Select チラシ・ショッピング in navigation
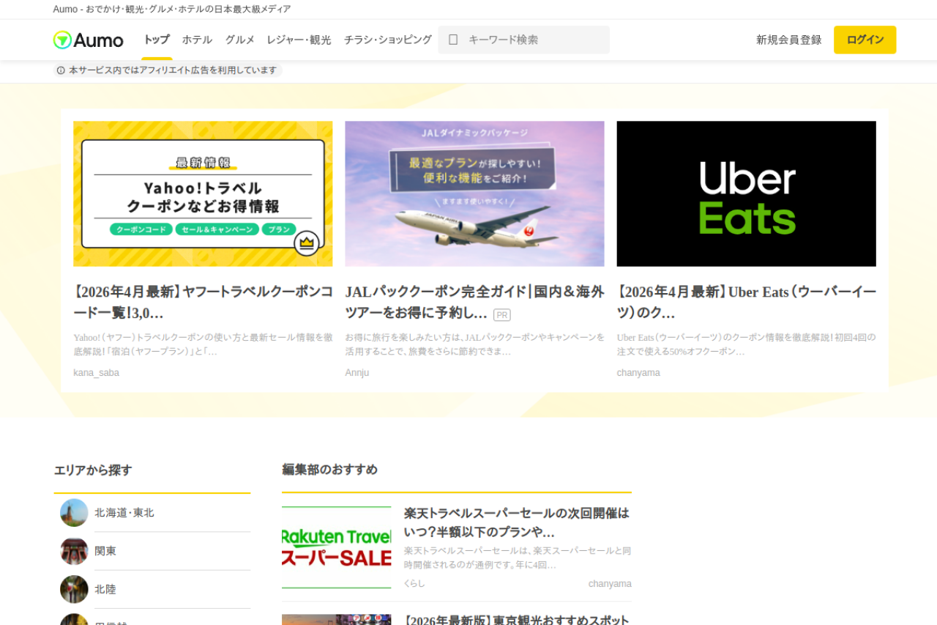The height and width of the screenshot is (625, 937). point(387,40)
